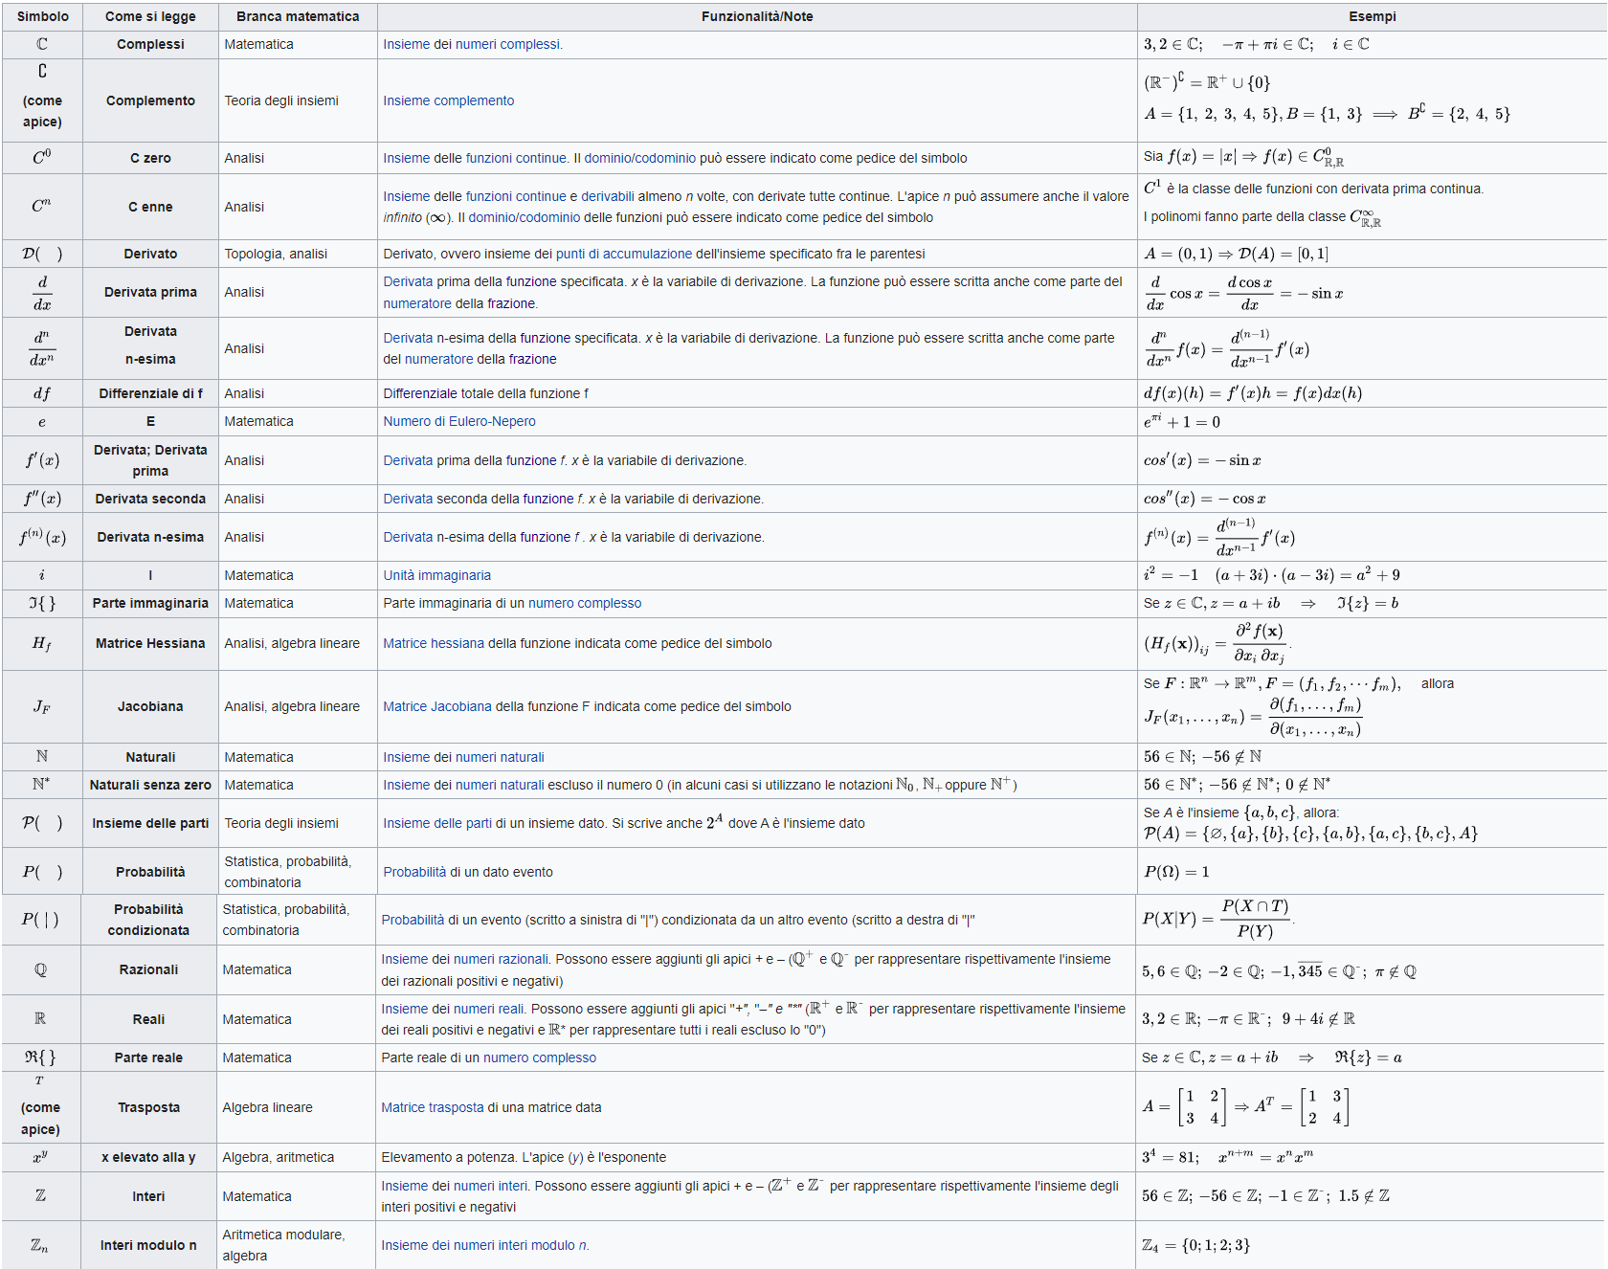Open 'numero complesso' link in Parte immaginaria row
Screen dimensions: 1608x1269
pyautogui.click(x=585, y=603)
